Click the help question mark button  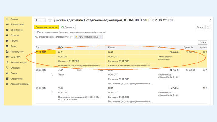[208, 27]
